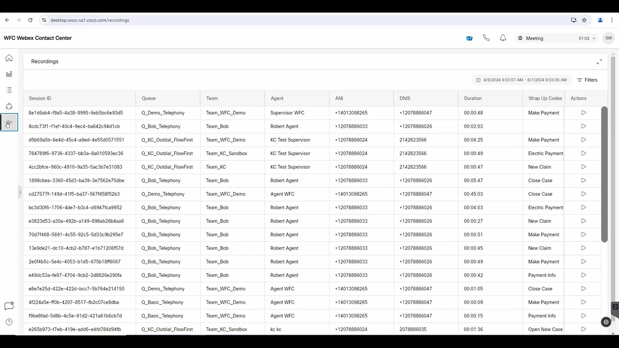This screenshot has width=619, height=348.
Task: Open the Webex app icon in header
Action: (x=469, y=38)
